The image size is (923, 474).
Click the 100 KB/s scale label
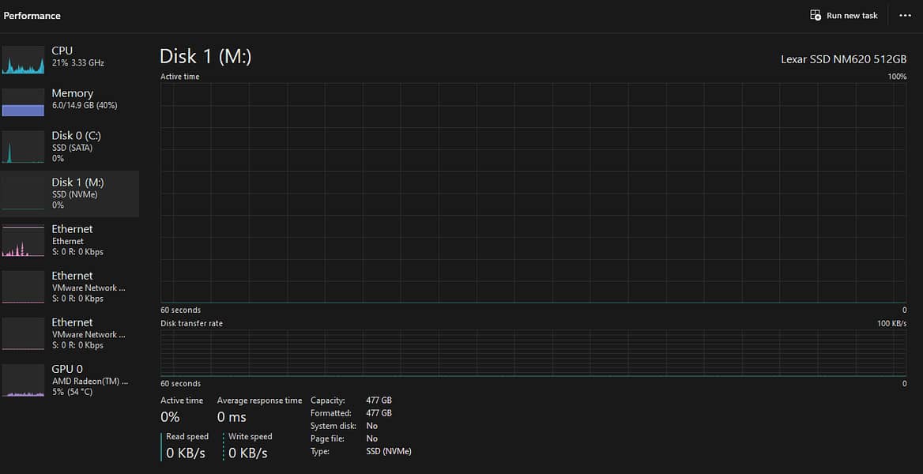point(892,324)
